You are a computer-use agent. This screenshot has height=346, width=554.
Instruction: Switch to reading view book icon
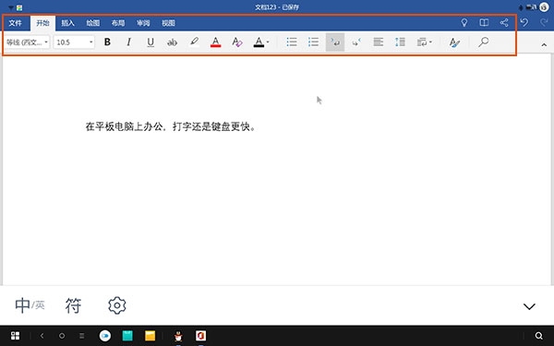(x=484, y=23)
